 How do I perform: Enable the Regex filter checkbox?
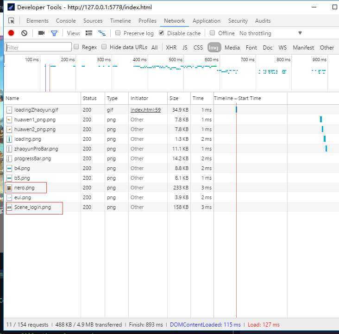(x=76, y=47)
